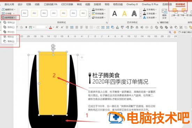Image resolution: width=192 pixels, height=128 pixels.
Task: Open the OneKey 8 tab
Action: tap(132, 5)
